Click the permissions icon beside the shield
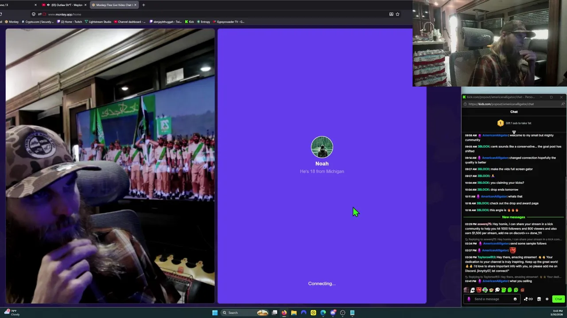The width and height of the screenshot is (567, 318). coord(39,14)
